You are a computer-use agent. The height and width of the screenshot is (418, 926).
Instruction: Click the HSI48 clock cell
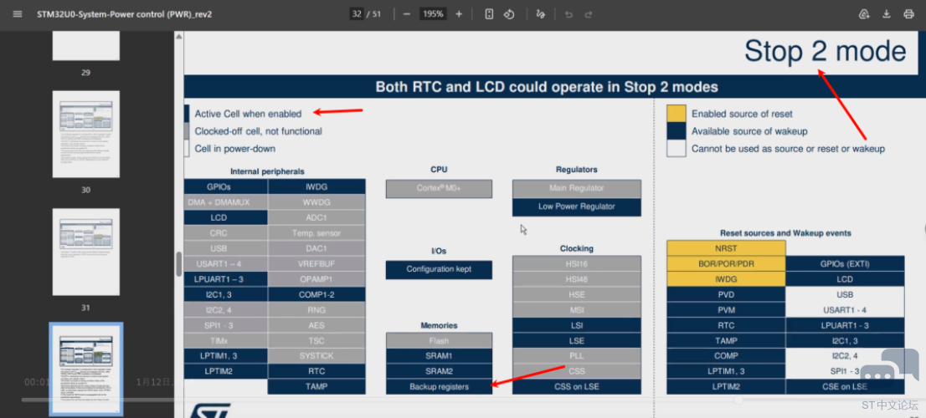click(576, 279)
